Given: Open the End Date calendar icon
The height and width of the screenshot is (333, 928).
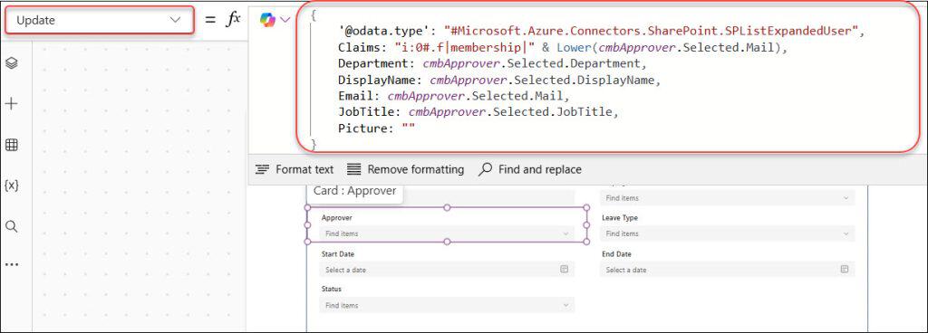Looking at the screenshot, I should click(x=845, y=270).
